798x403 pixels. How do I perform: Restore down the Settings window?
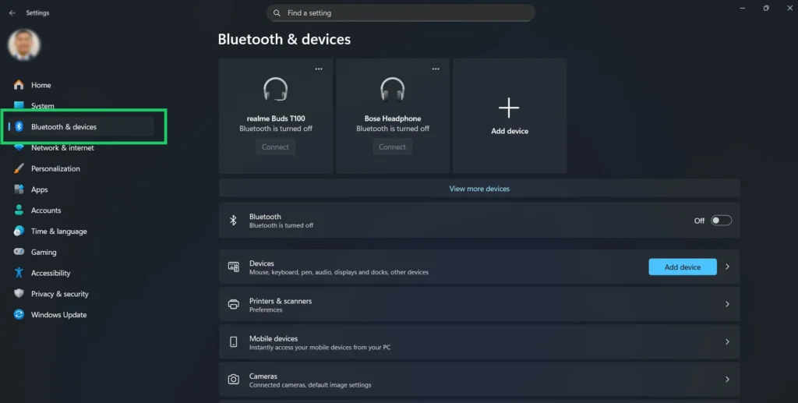coord(766,8)
